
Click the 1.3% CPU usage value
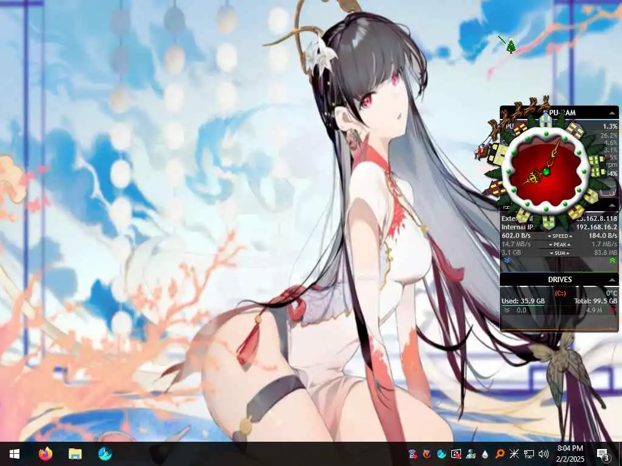click(x=610, y=126)
